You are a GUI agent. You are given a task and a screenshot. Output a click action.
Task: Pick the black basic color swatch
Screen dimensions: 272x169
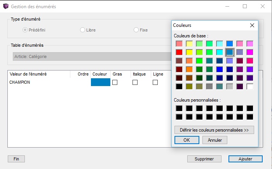tap(179, 86)
